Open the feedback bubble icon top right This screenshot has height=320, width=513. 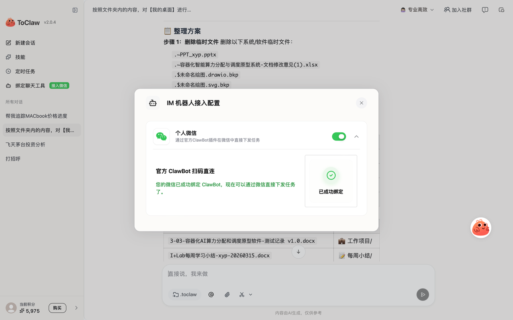485,10
